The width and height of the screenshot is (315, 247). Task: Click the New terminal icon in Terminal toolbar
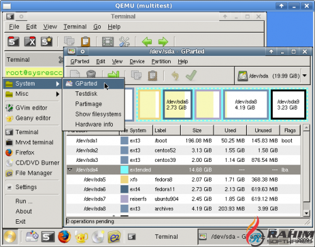tap(13, 42)
